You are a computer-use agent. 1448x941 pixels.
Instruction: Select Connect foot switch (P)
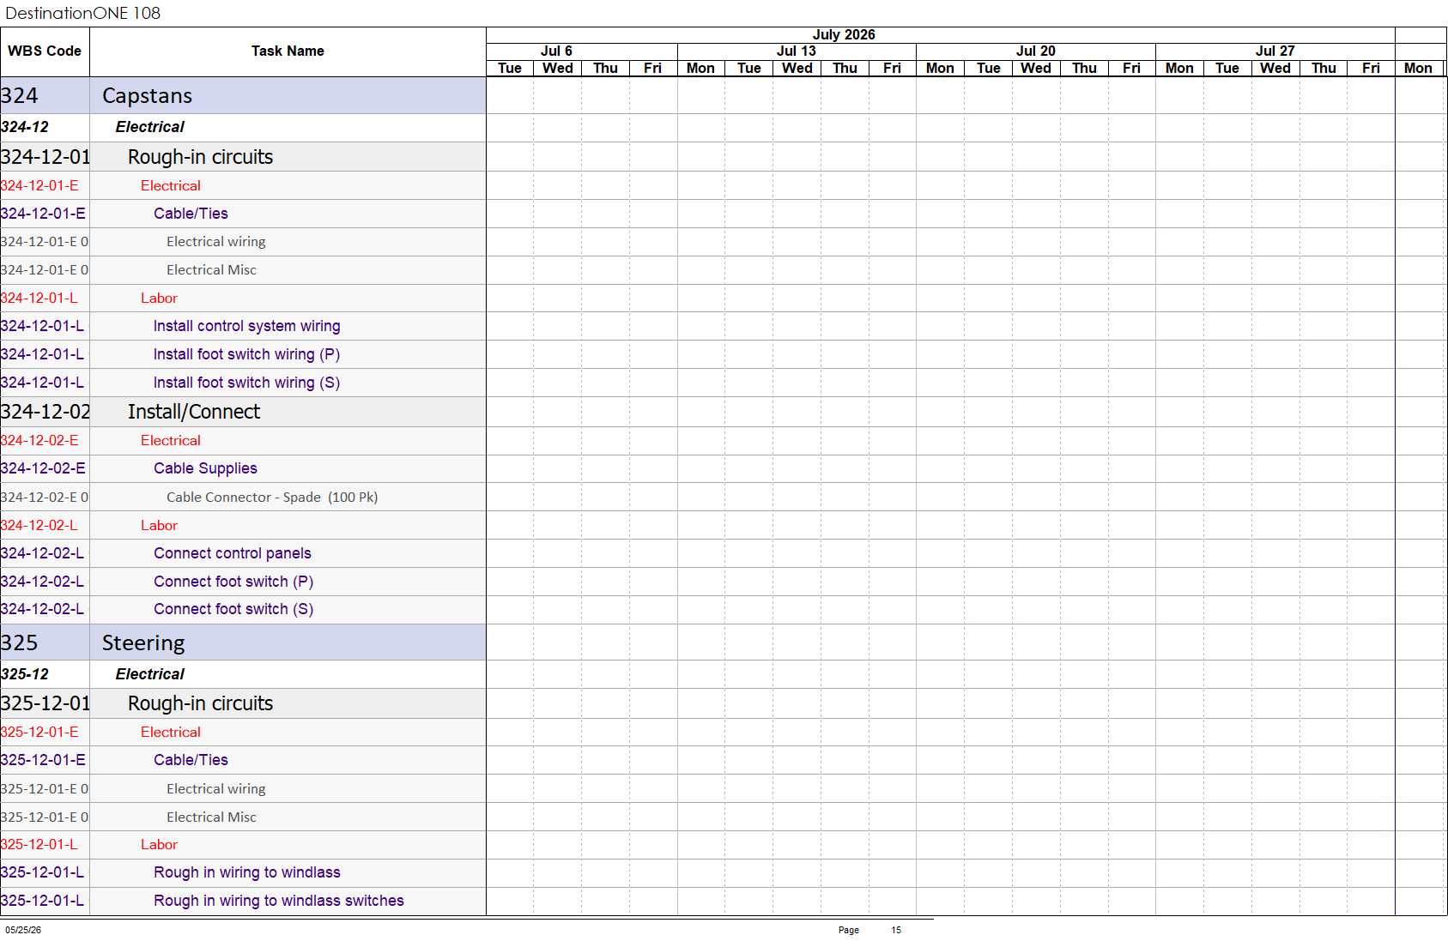(x=233, y=582)
